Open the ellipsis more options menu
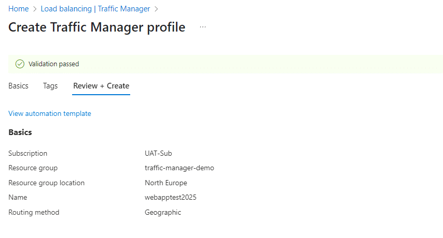This screenshot has width=443, height=238. [x=203, y=27]
